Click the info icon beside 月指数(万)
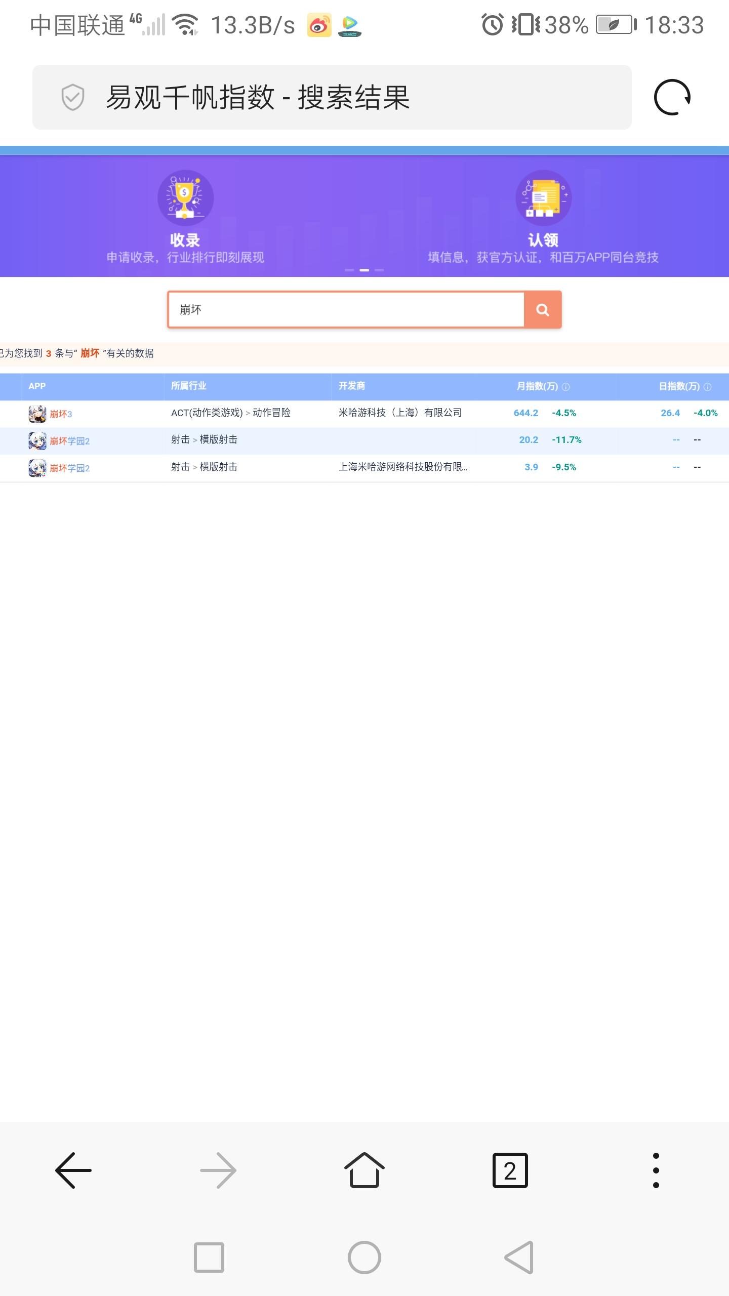 pyautogui.click(x=566, y=387)
